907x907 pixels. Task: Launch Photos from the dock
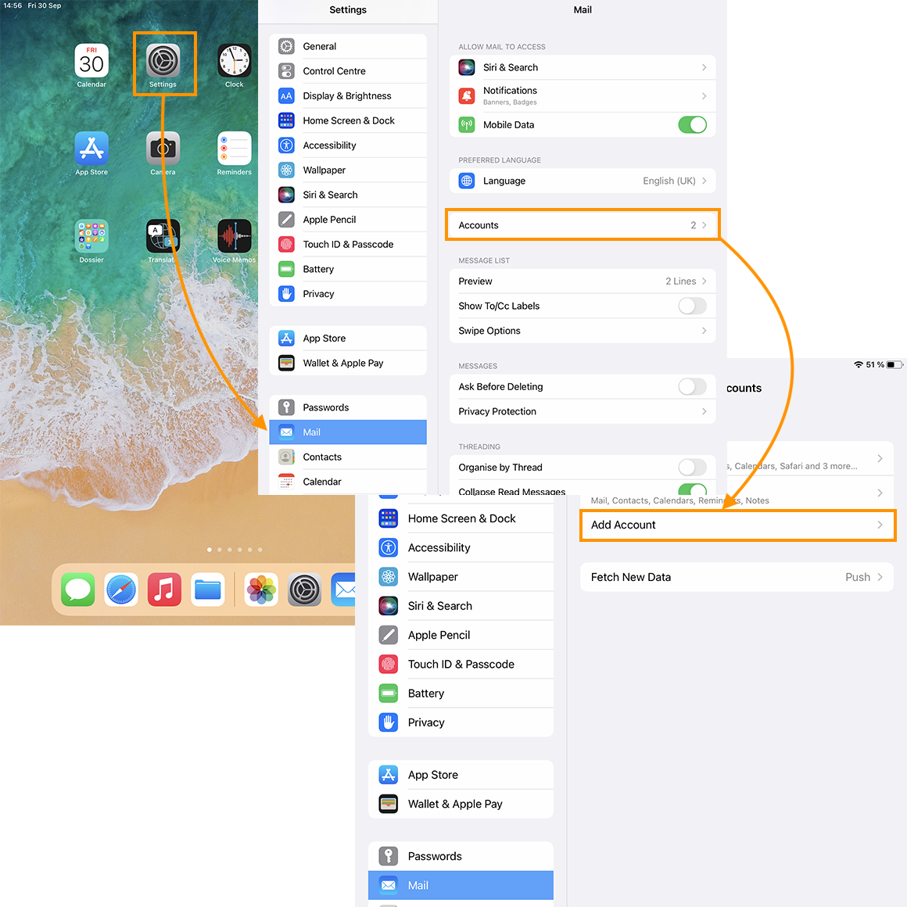pyautogui.click(x=261, y=590)
